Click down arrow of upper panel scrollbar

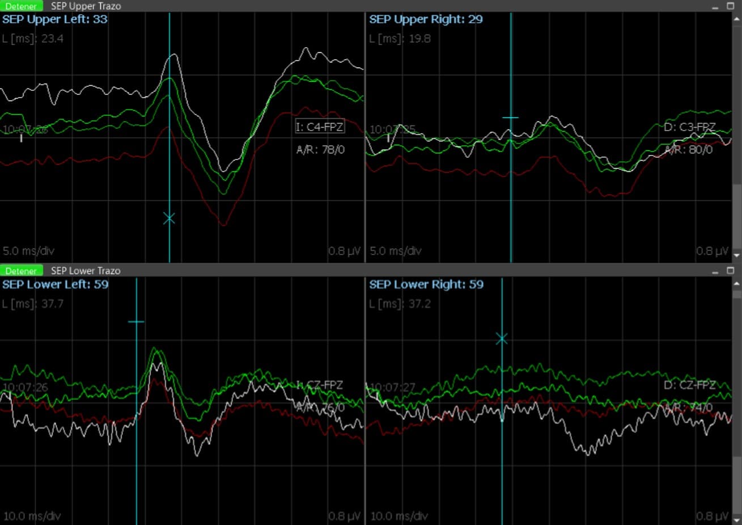coord(737,255)
